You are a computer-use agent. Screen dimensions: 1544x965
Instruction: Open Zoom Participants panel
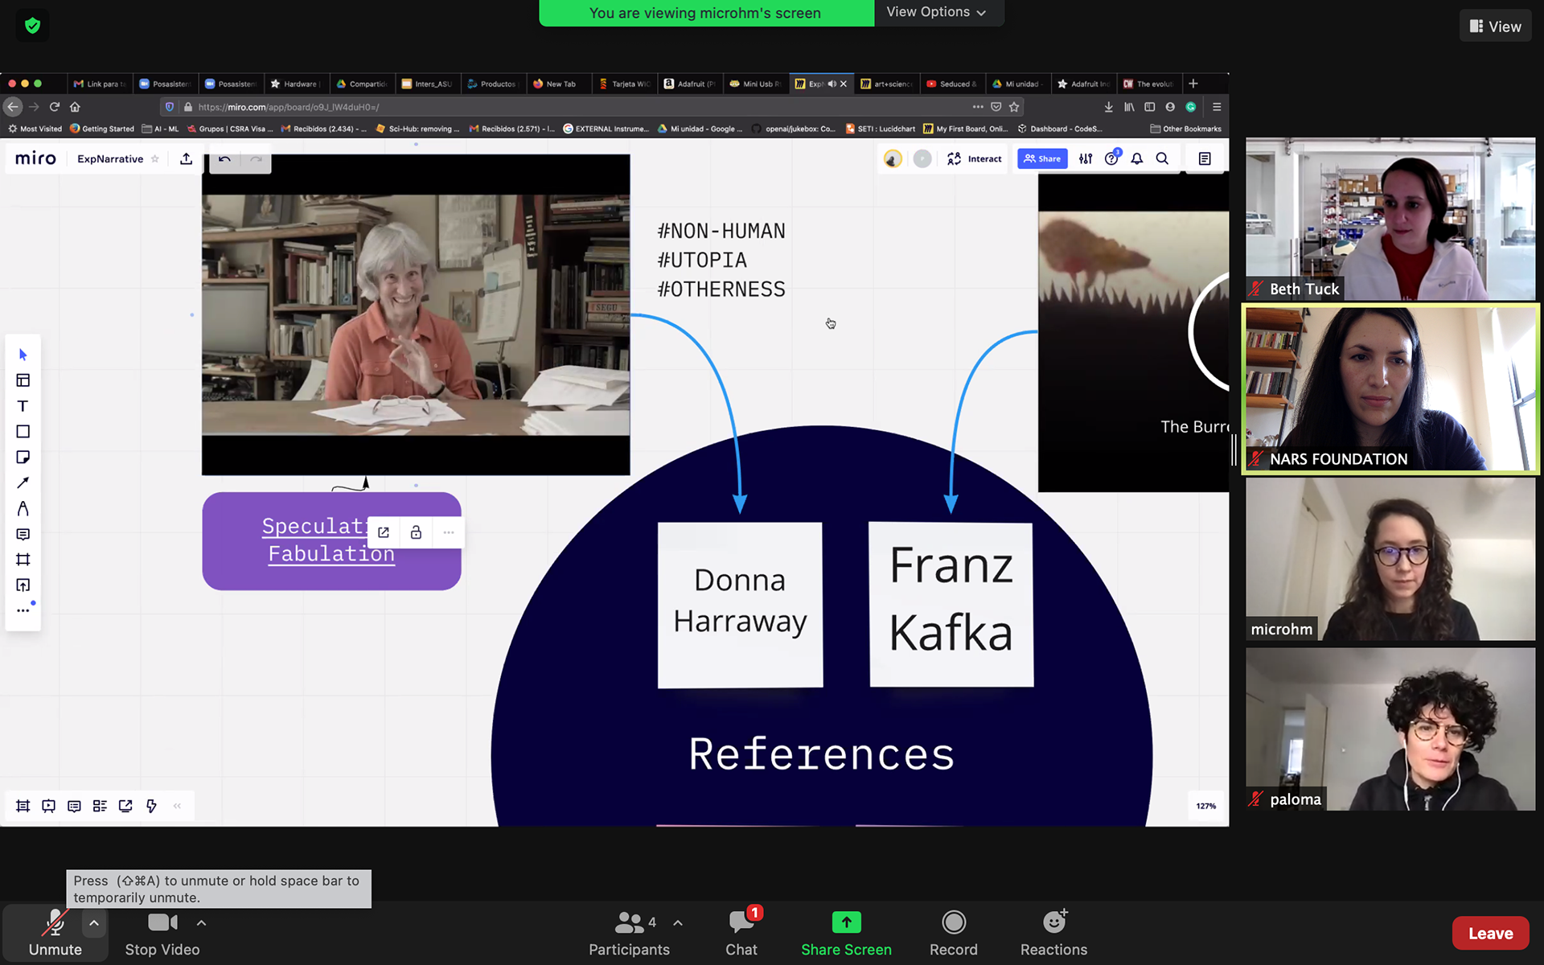[x=629, y=933]
